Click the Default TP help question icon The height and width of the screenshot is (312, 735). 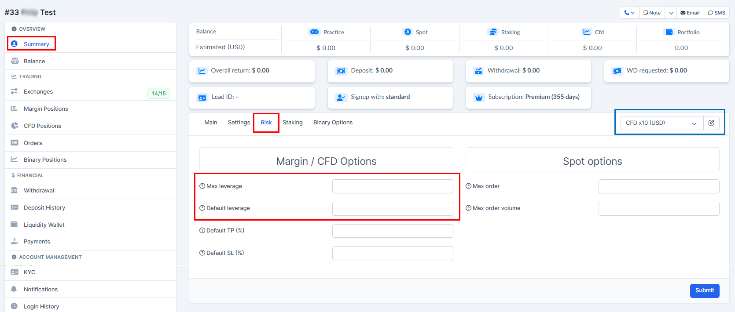click(202, 231)
